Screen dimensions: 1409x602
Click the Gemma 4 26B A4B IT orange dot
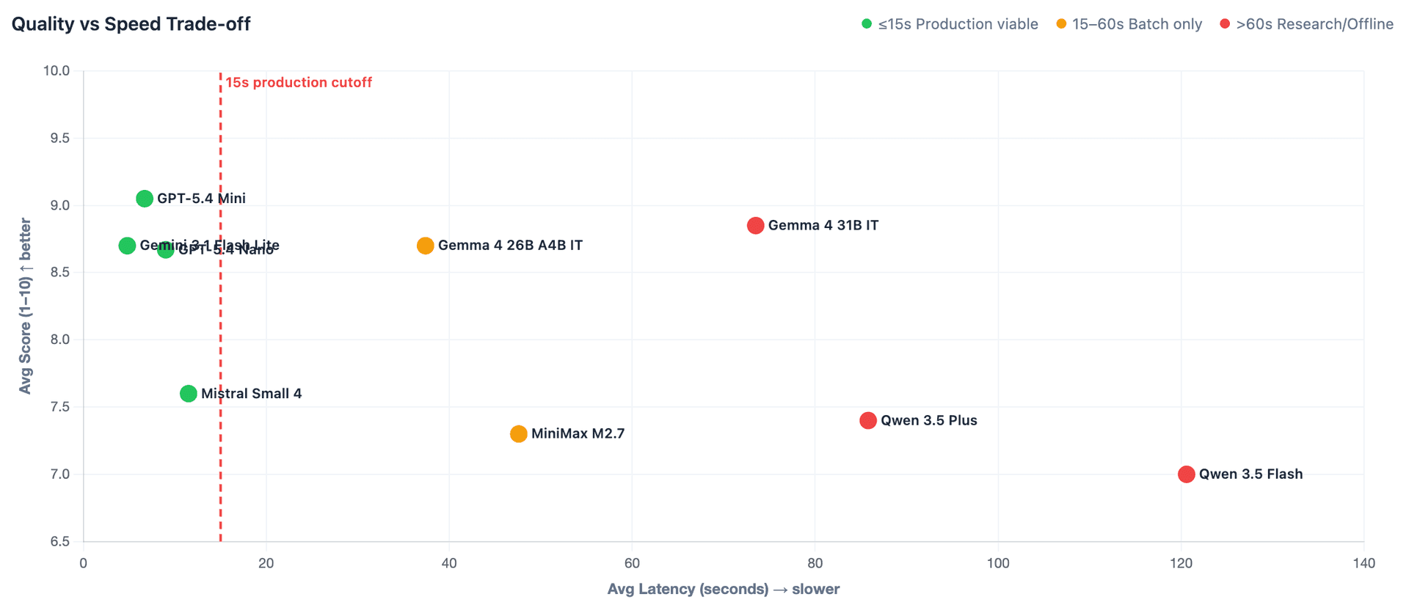426,246
